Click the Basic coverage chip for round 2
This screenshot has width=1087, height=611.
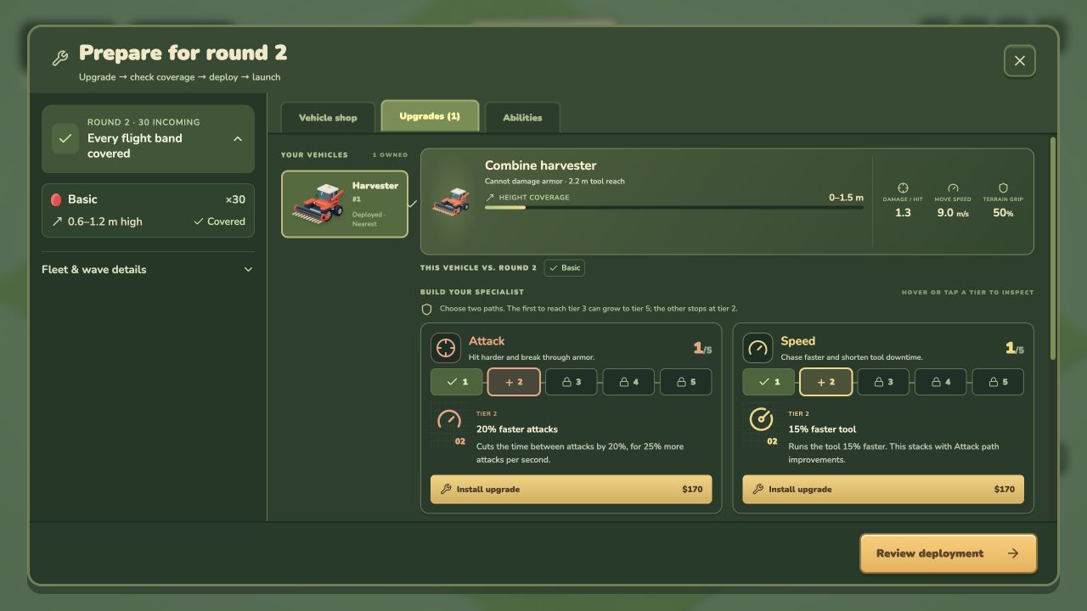564,268
